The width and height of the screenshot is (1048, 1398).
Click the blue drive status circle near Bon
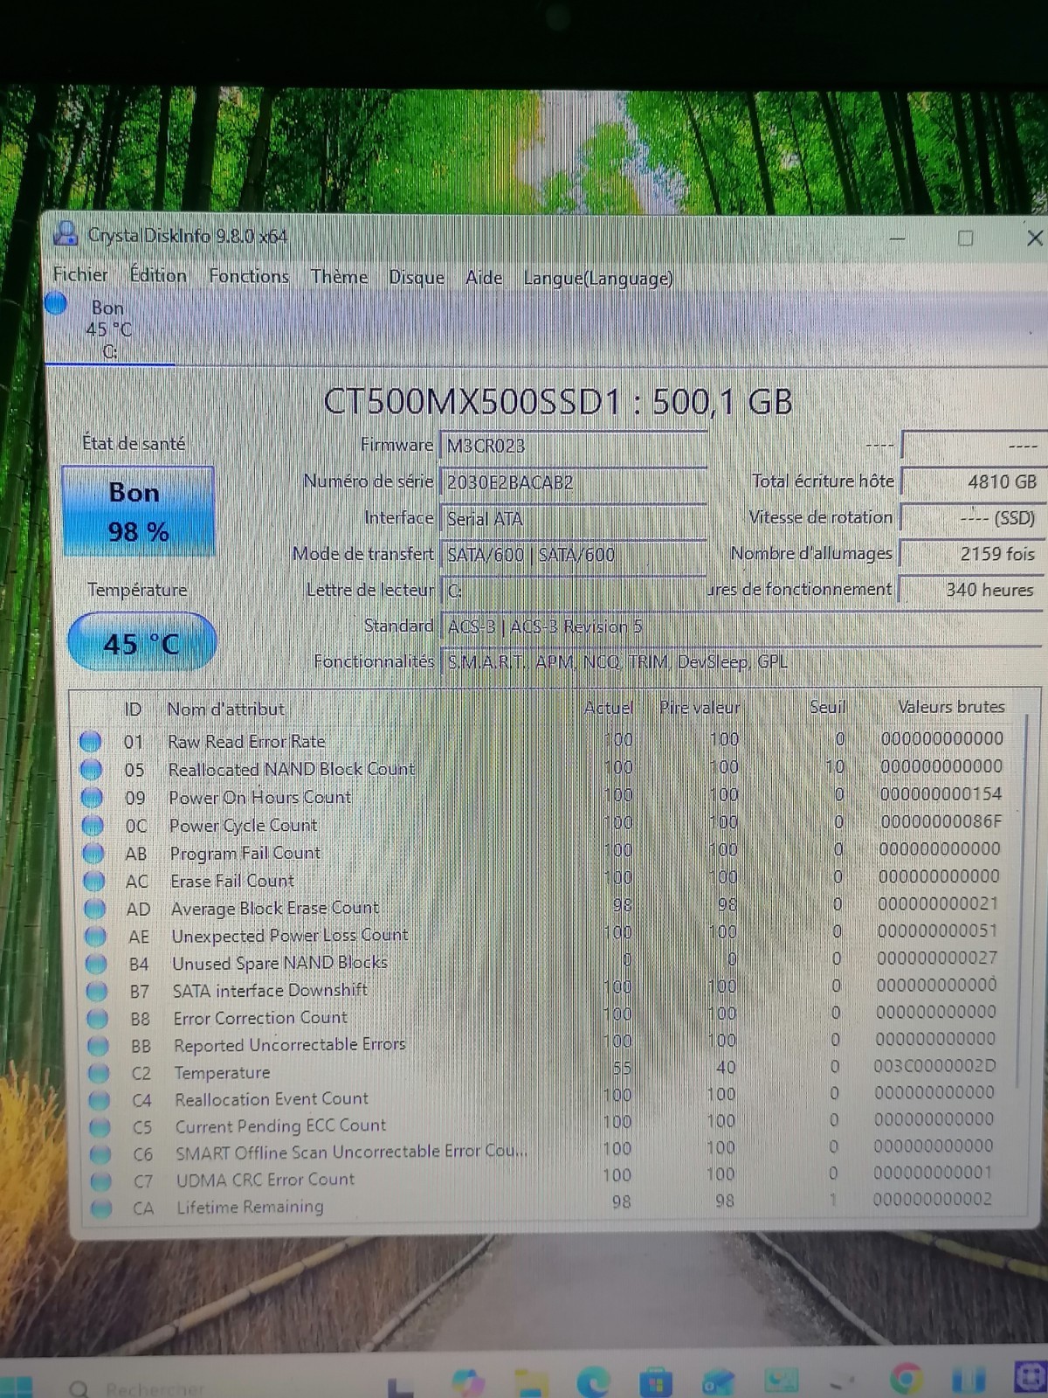(x=56, y=304)
